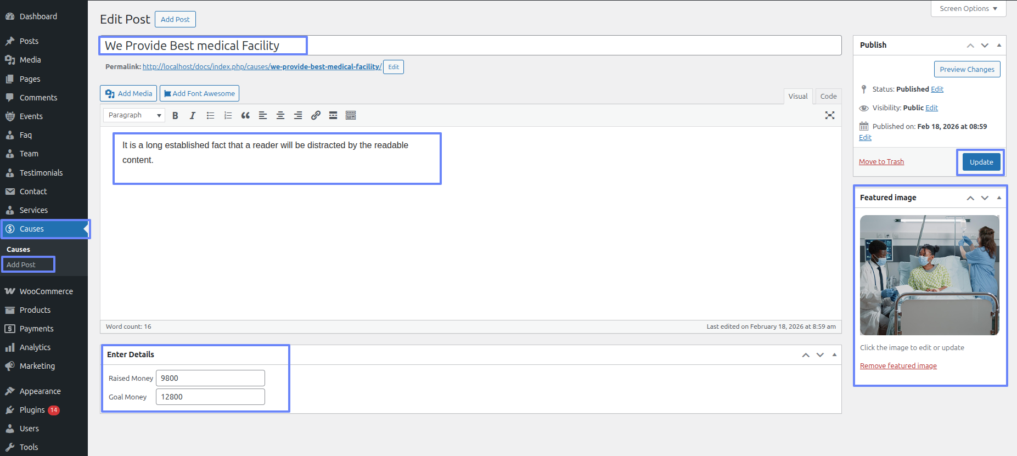The height and width of the screenshot is (456, 1017).
Task: Click the Raised Money input field
Action: coord(210,378)
